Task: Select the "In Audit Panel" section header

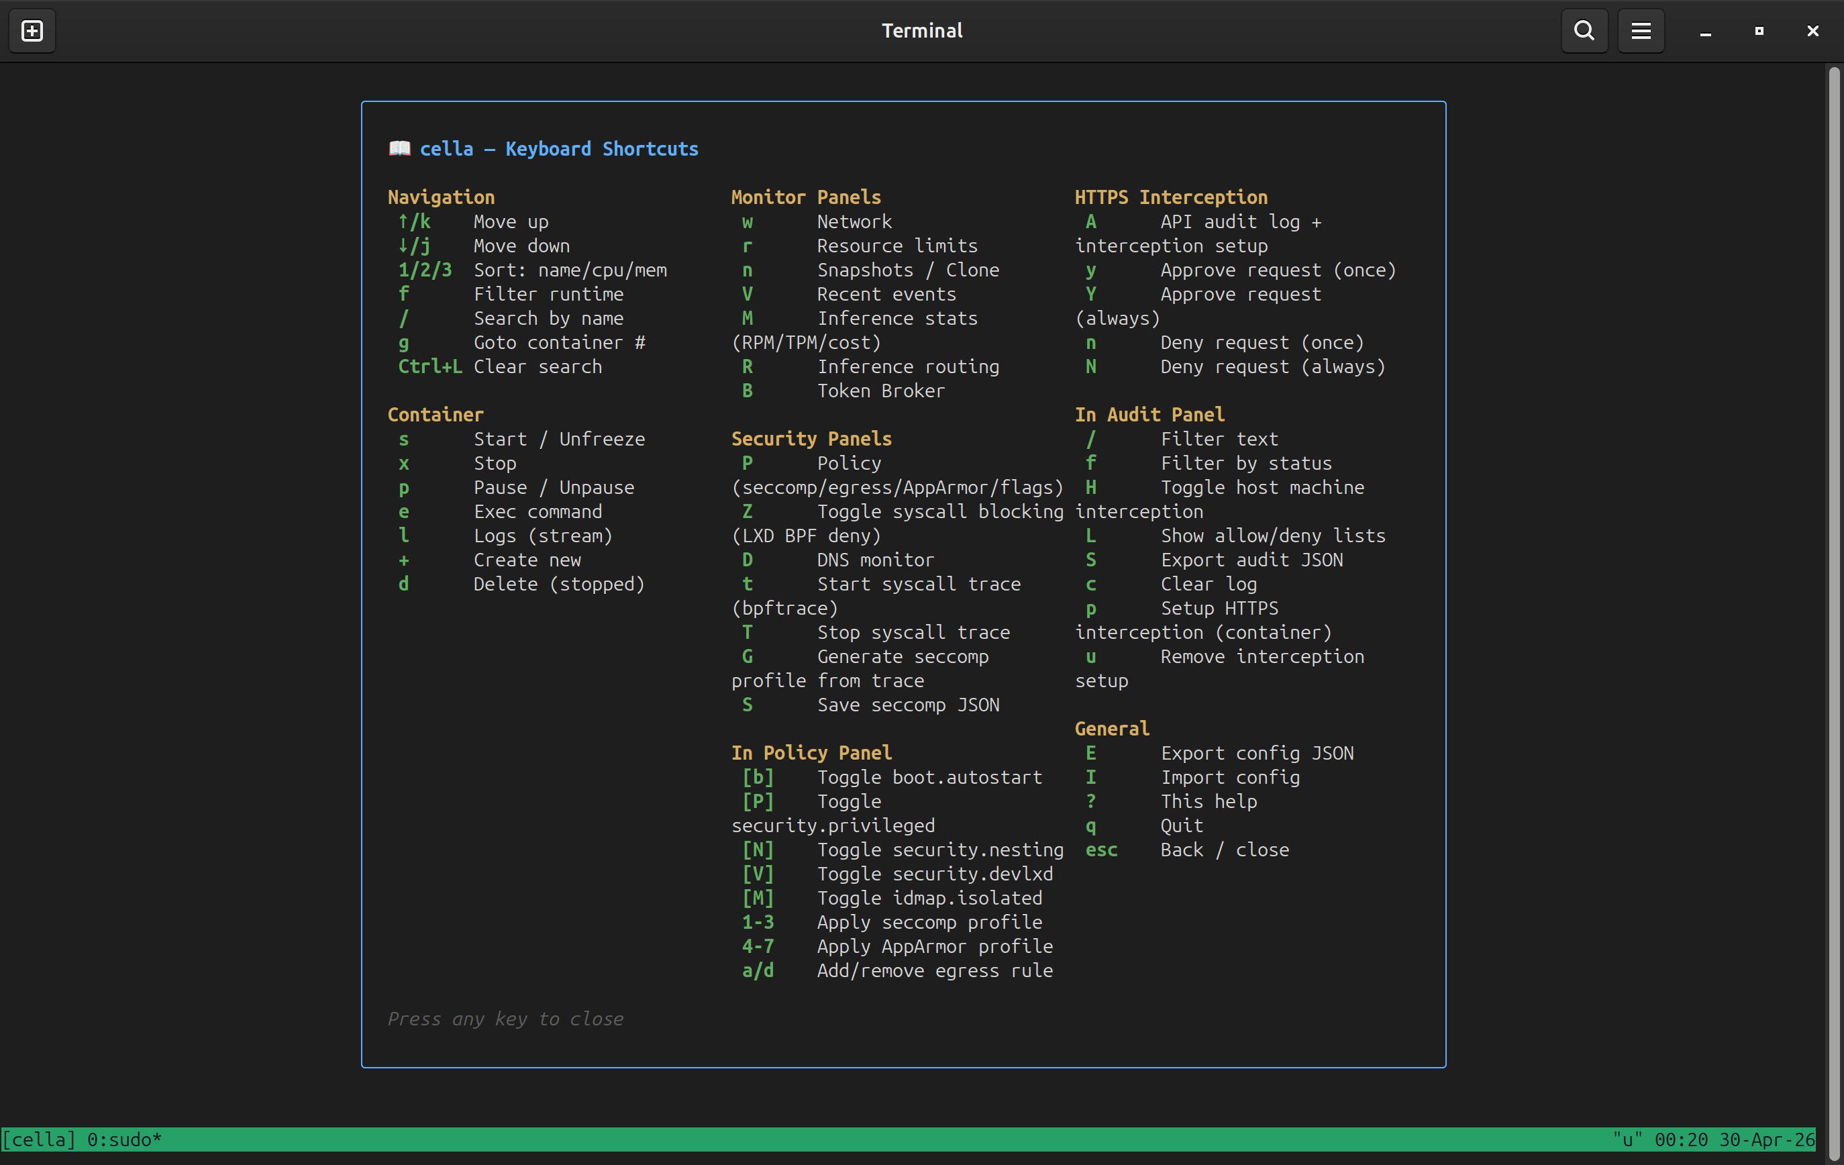Action: 1149,415
